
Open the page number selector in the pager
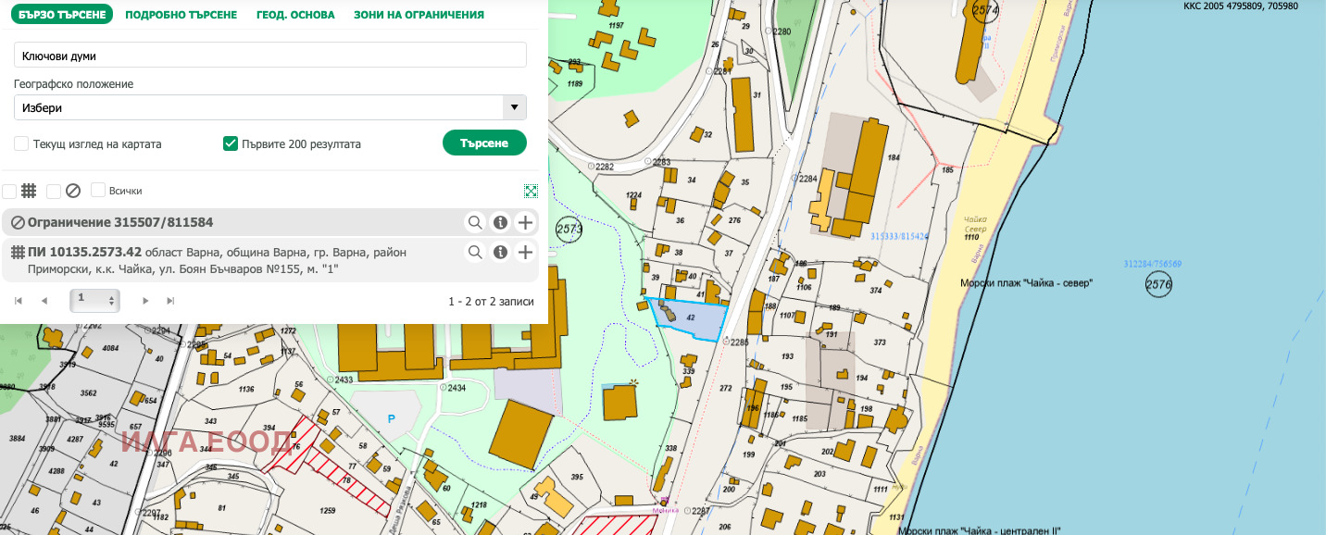(94, 300)
